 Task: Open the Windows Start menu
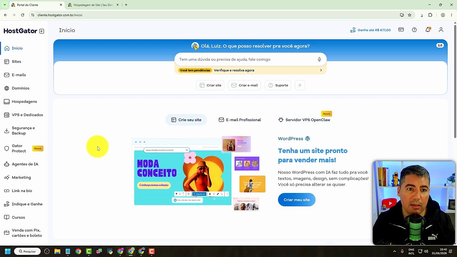(x=7, y=251)
